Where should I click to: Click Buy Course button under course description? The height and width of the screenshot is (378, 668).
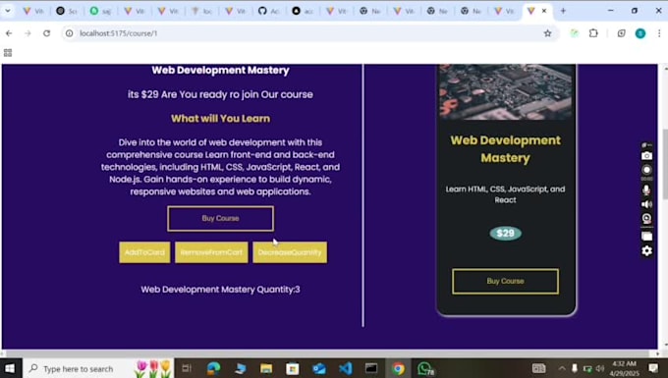[221, 219]
